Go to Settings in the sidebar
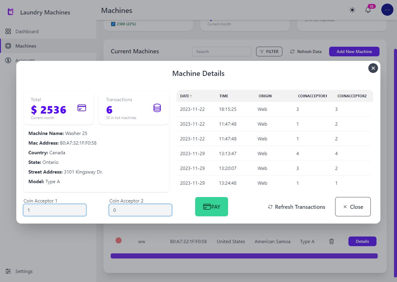397x282 pixels. pyautogui.click(x=24, y=271)
